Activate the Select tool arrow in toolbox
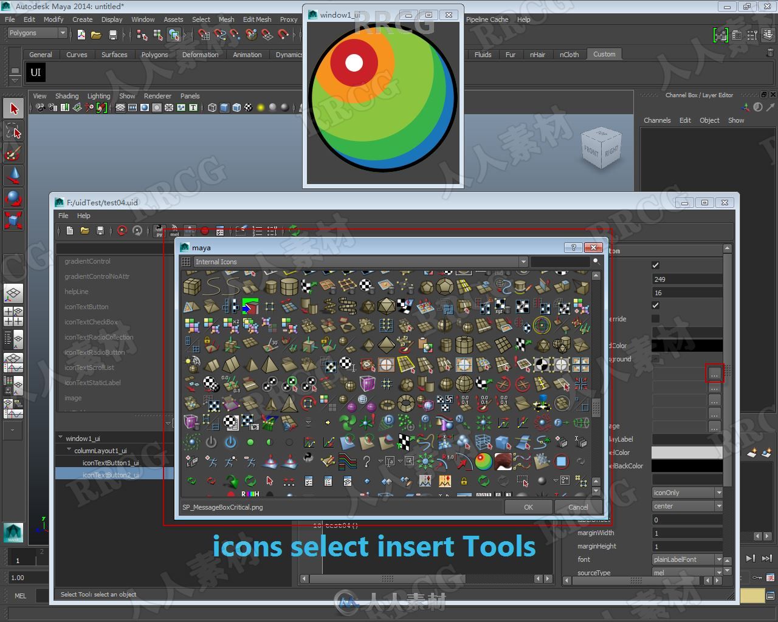778x622 pixels. tap(13, 108)
